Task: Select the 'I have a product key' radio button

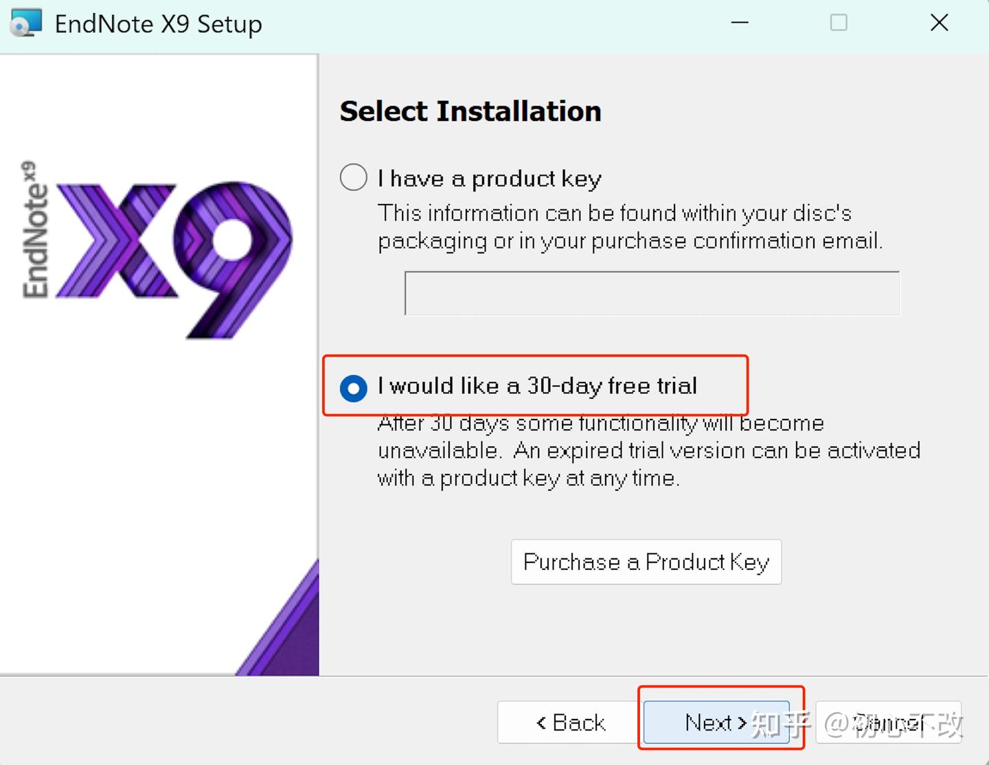Action: [x=352, y=177]
